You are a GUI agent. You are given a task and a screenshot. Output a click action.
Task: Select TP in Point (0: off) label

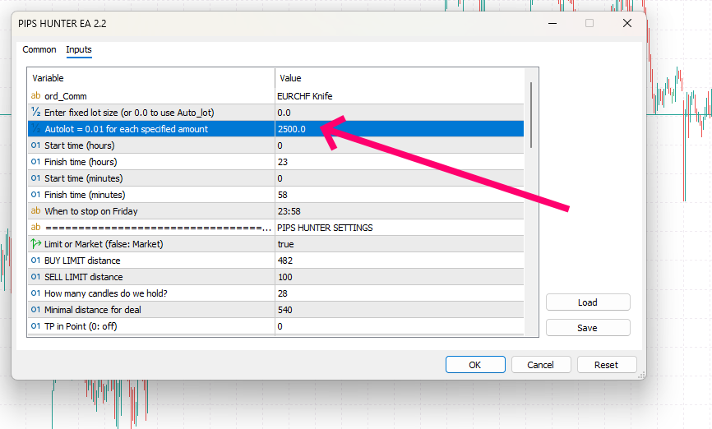81,326
